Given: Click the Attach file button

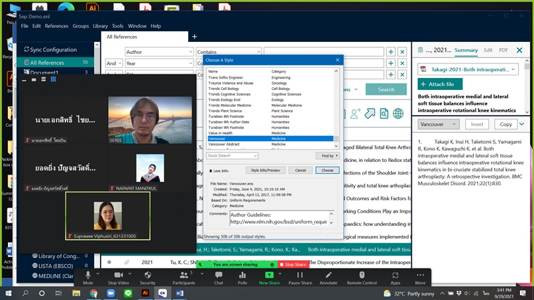Looking at the screenshot, I should [x=440, y=84].
